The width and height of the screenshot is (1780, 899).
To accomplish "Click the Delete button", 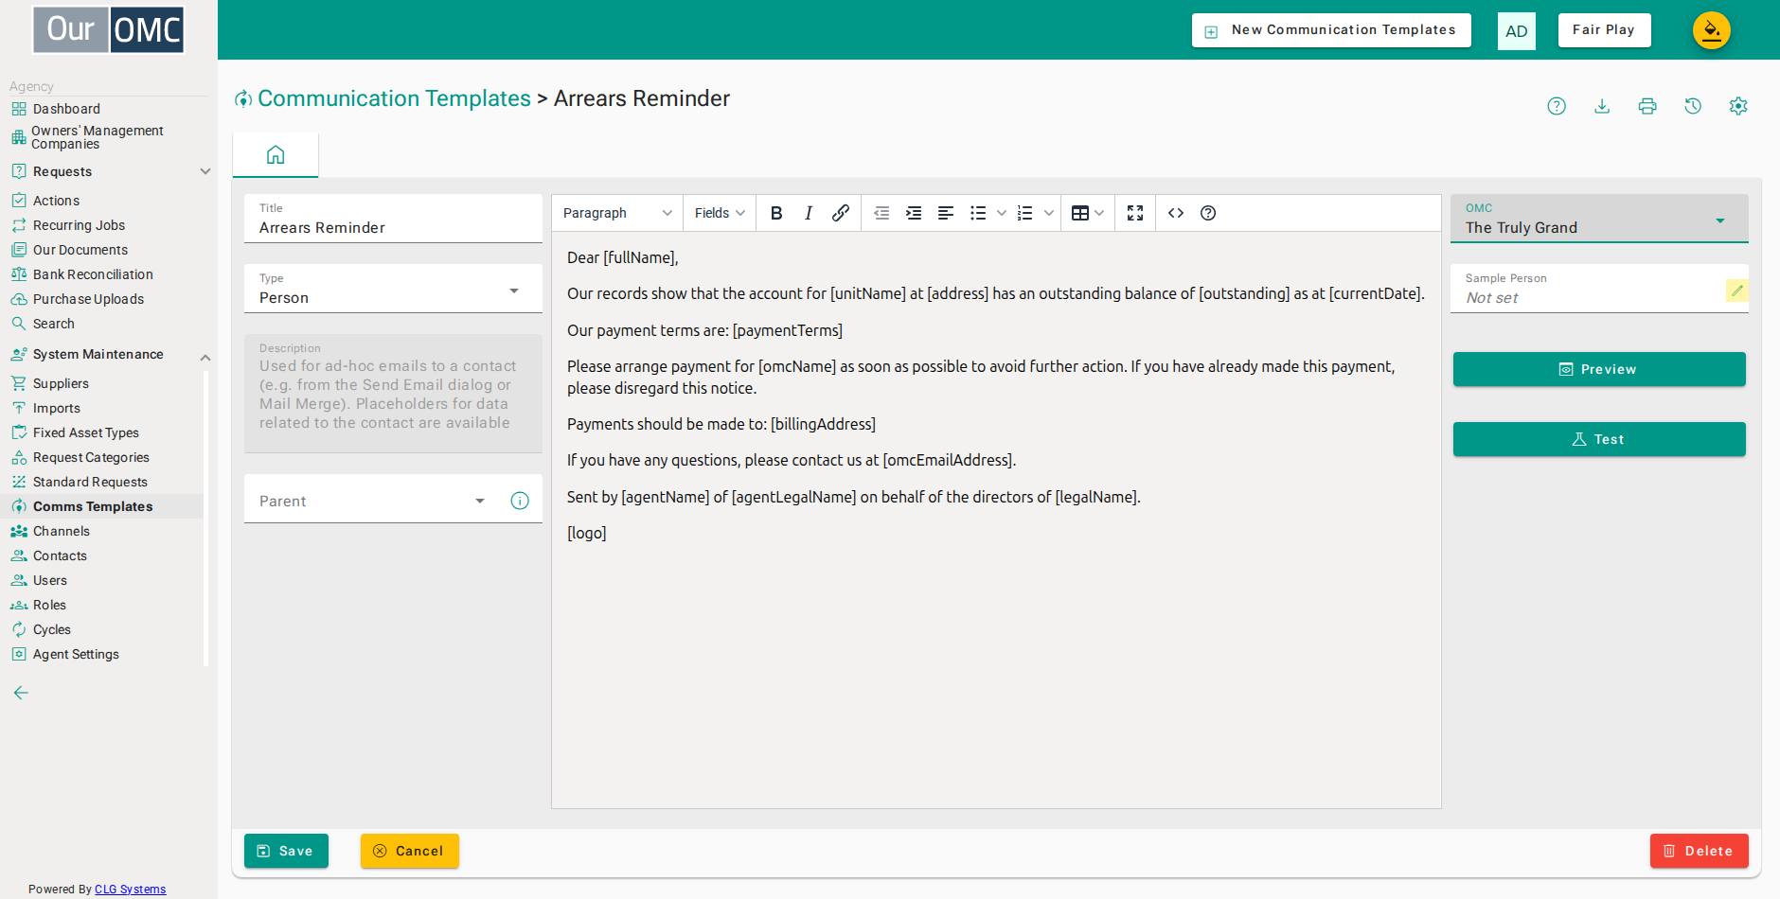I will tap(1700, 851).
